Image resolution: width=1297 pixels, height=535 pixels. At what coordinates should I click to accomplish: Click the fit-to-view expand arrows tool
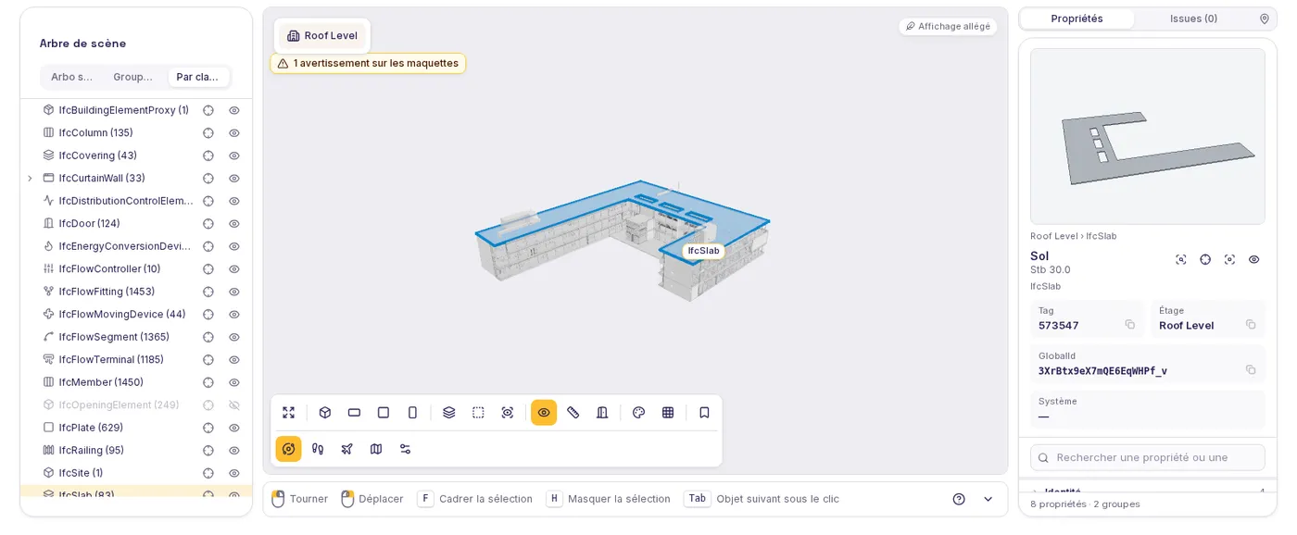289,413
